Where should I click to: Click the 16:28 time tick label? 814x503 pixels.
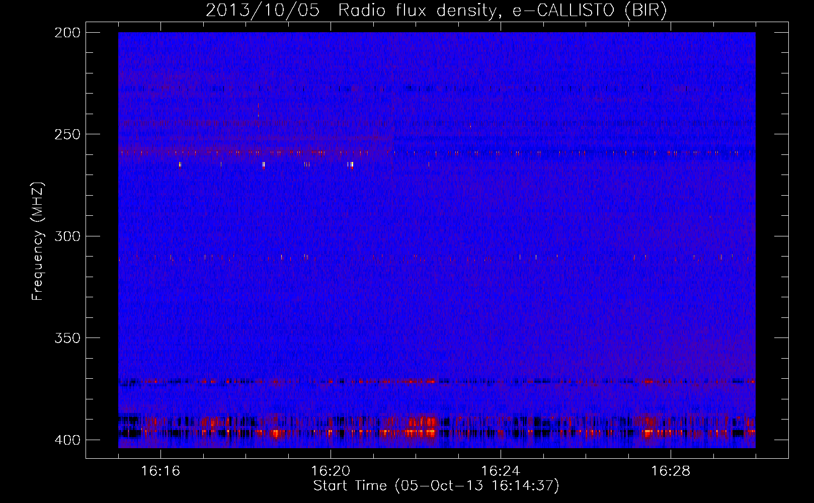(x=671, y=471)
